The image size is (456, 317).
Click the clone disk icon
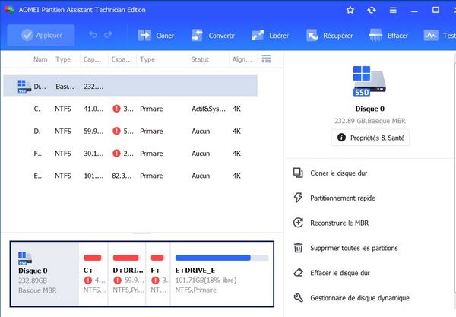pyautogui.click(x=298, y=173)
